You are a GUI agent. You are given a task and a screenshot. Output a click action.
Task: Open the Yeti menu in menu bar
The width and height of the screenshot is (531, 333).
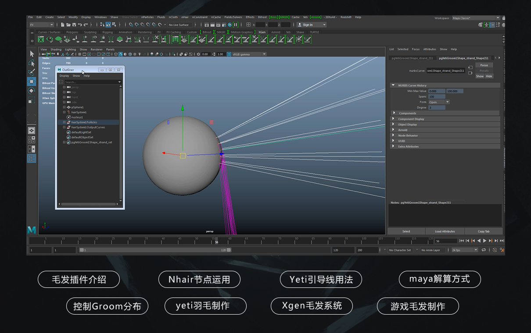(305, 17)
